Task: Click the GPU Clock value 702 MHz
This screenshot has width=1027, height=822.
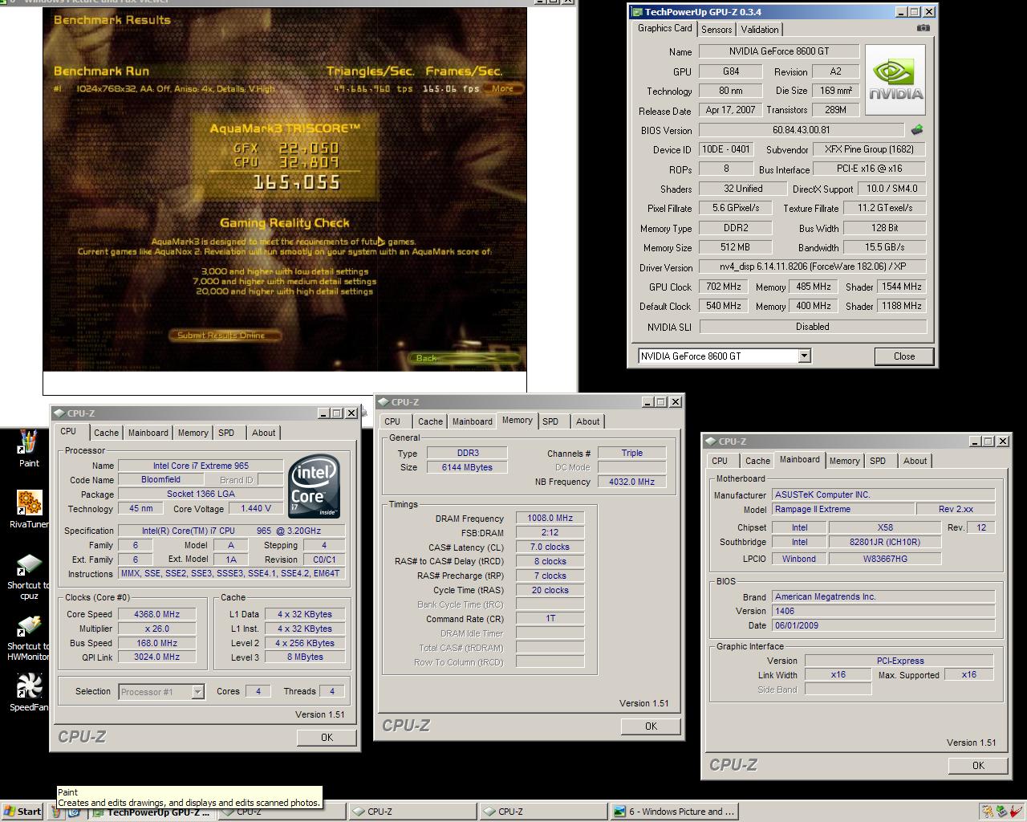Action: click(x=724, y=287)
